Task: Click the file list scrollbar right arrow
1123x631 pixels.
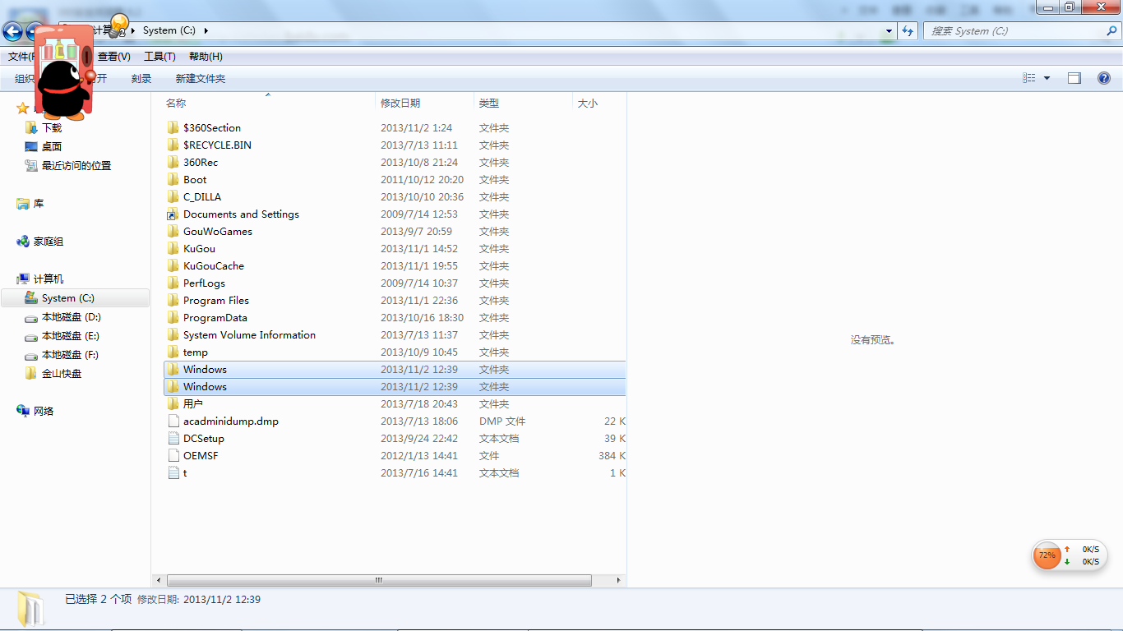Action: (619, 579)
